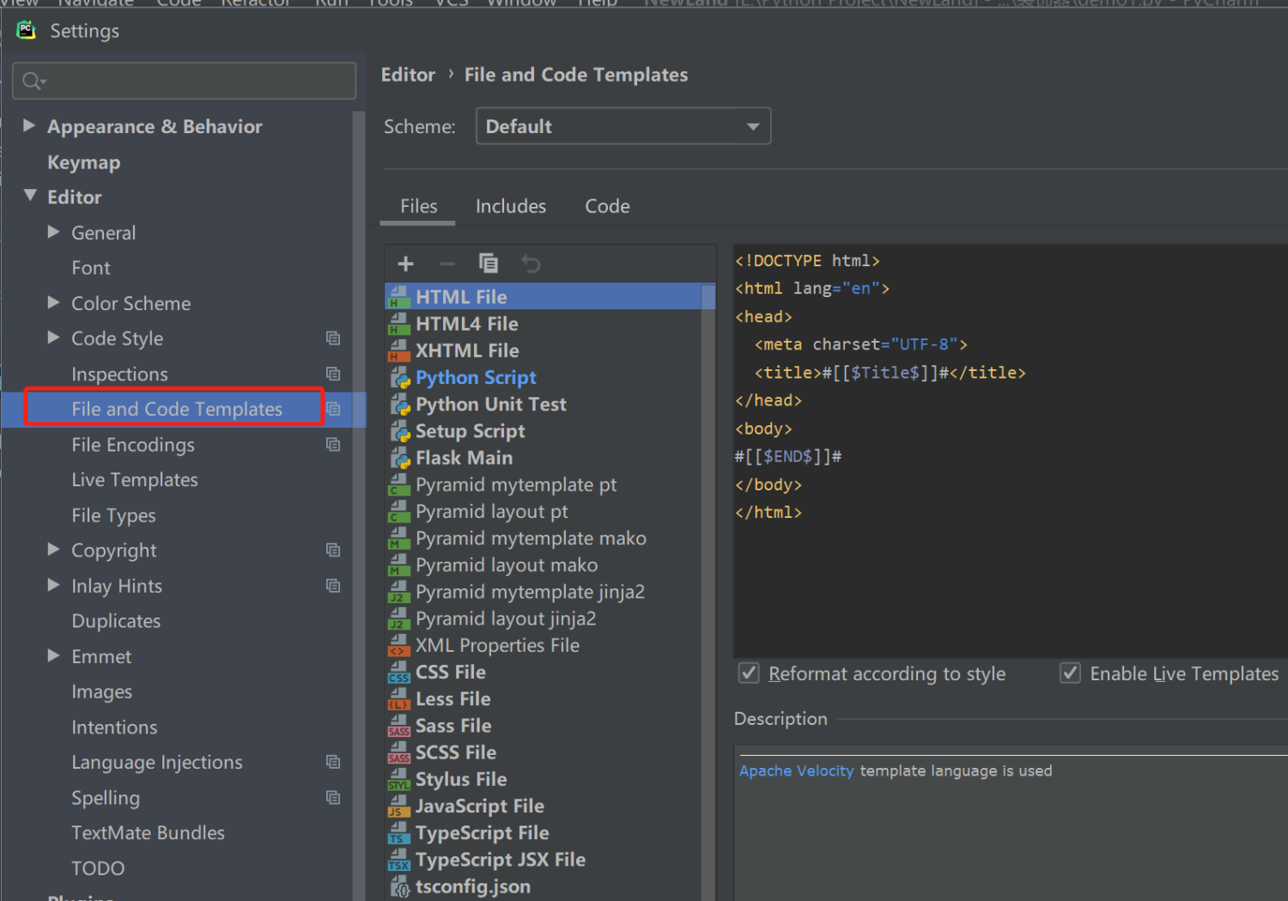Click the HTML4 File template icon
This screenshot has height=901, width=1288.
(399, 324)
